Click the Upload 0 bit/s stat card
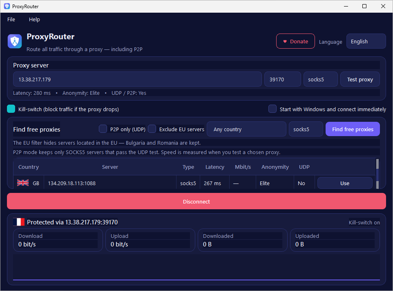 coord(150,240)
